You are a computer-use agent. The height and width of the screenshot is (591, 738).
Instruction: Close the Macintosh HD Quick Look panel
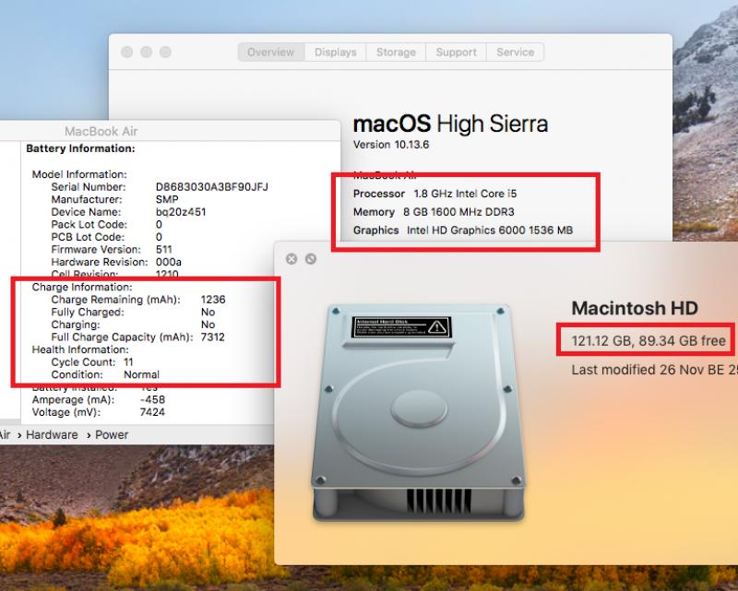[292, 259]
